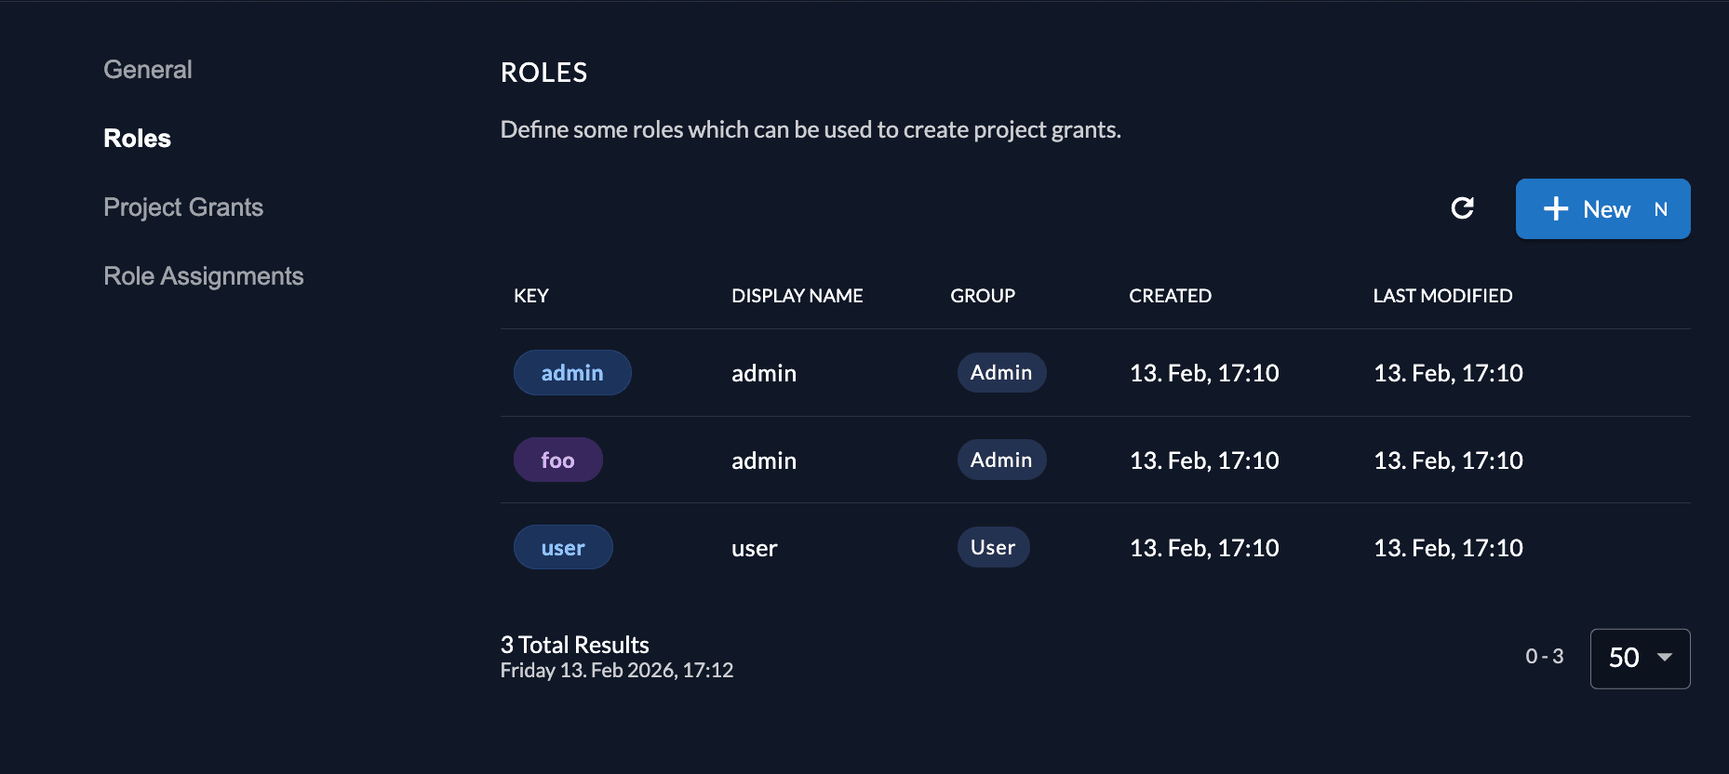Viewport: 1729px width, 774px height.
Task: Select the Roles sidebar entry
Action: pyautogui.click(x=137, y=138)
